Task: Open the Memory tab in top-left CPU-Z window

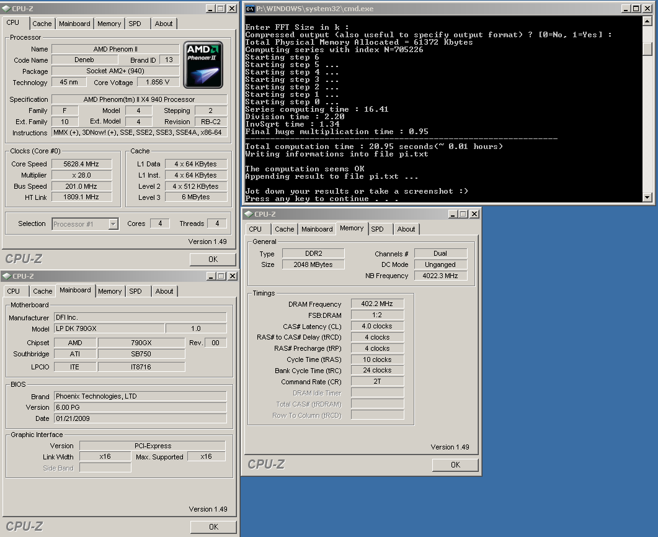Action: click(x=109, y=24)
